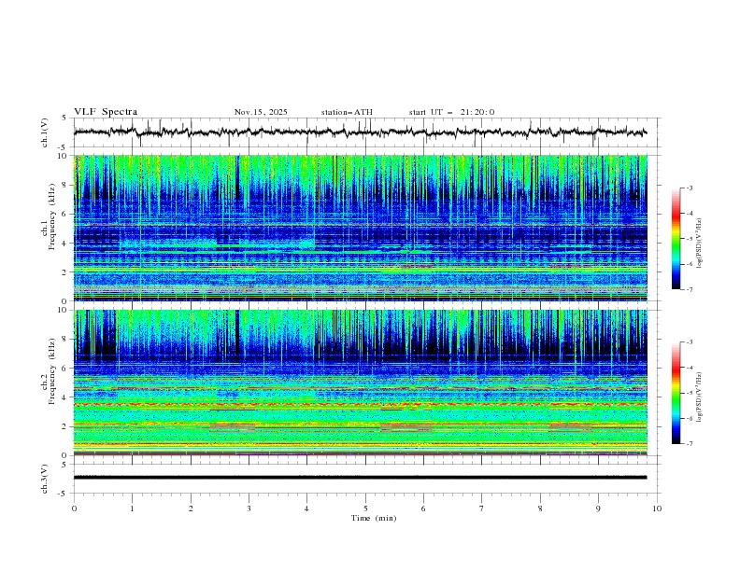The height and width of the screenshot is (571, 740).
Task: Click the "-7" tick on ch.1 colorbar
Action: point(690,289)
